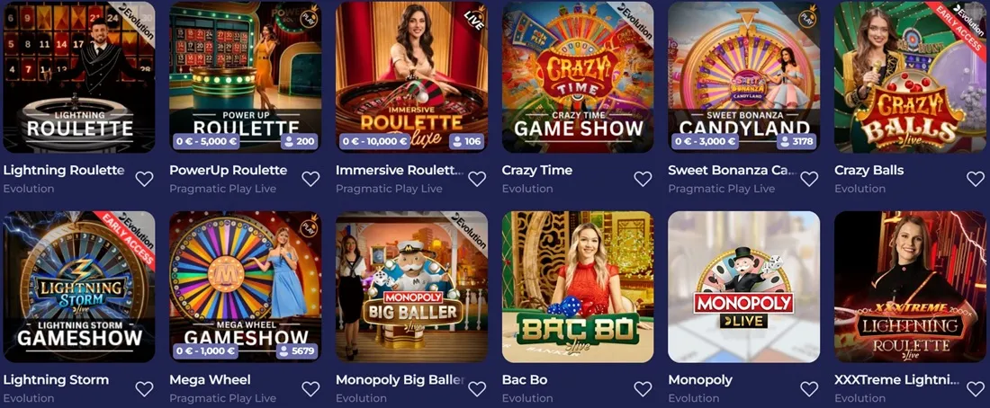Click heart icon for Monopoly Big Baller
The image size is (990, 408).
pos(477,388)
